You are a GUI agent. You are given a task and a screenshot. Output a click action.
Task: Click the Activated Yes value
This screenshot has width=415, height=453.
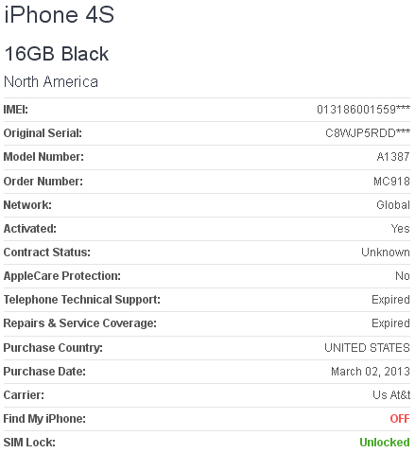point(400,229)
